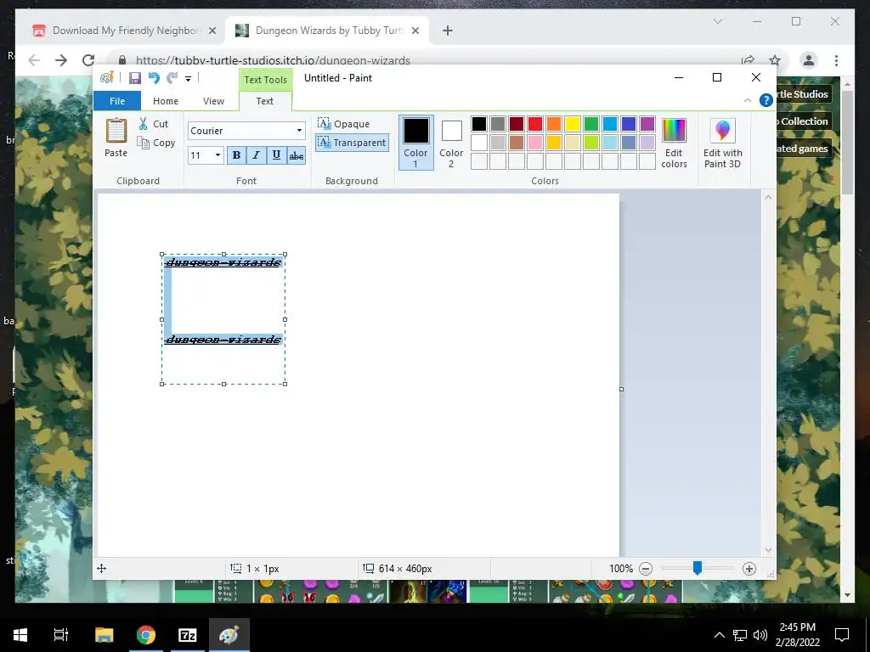This screenshot has width=870, height=652.
Task: Collapse the Paint ribbon with the chevron
Action: coord(748,100)
